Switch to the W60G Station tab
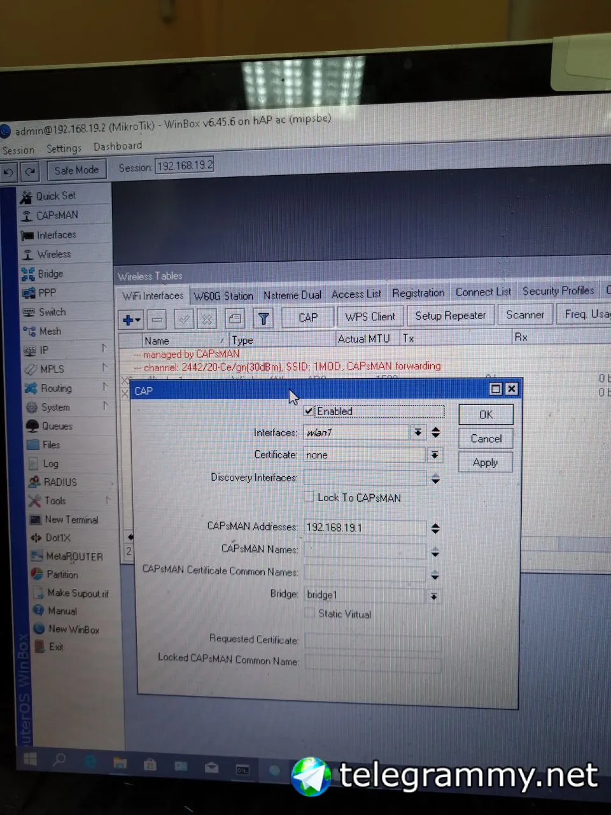This screenshot has width=611, height=815. click(x=223, y=296)
